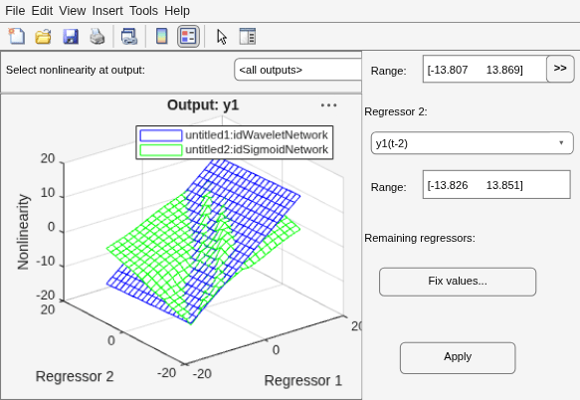Screen dimensions: 580x400
Task: Open the Edit menu
Action: point(42,11)
